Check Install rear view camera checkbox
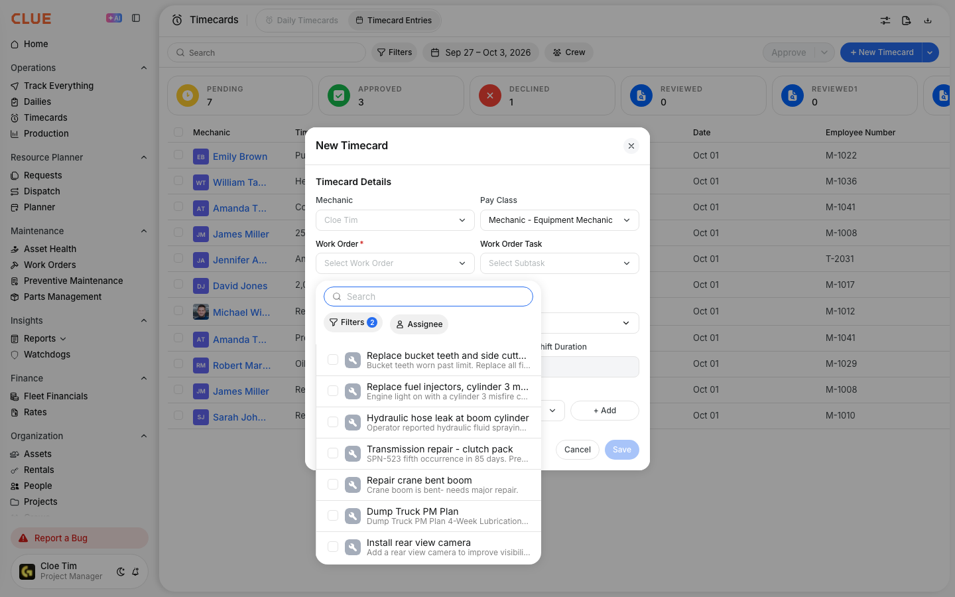Screen dimensions: 955x597 click(x=333, y=547)
